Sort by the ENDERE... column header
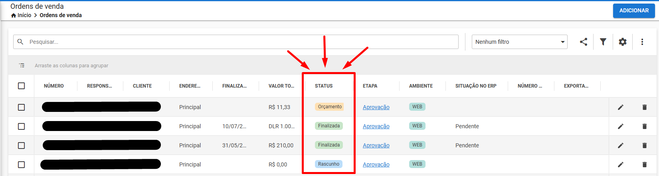Image resolution: width=659 pixels, height=176 pixels. point(190,86)
